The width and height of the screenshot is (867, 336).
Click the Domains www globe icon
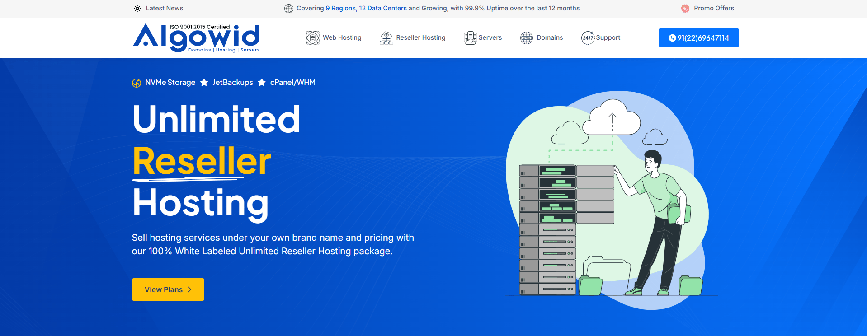tap(527, 38)
